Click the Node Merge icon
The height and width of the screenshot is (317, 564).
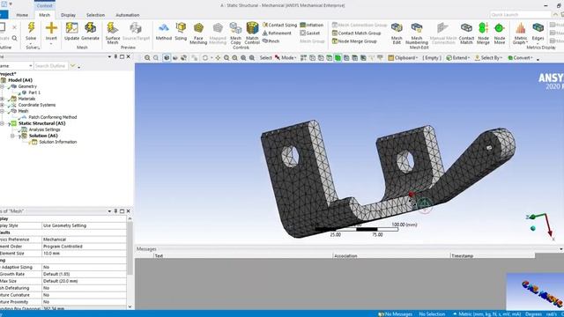483,28
